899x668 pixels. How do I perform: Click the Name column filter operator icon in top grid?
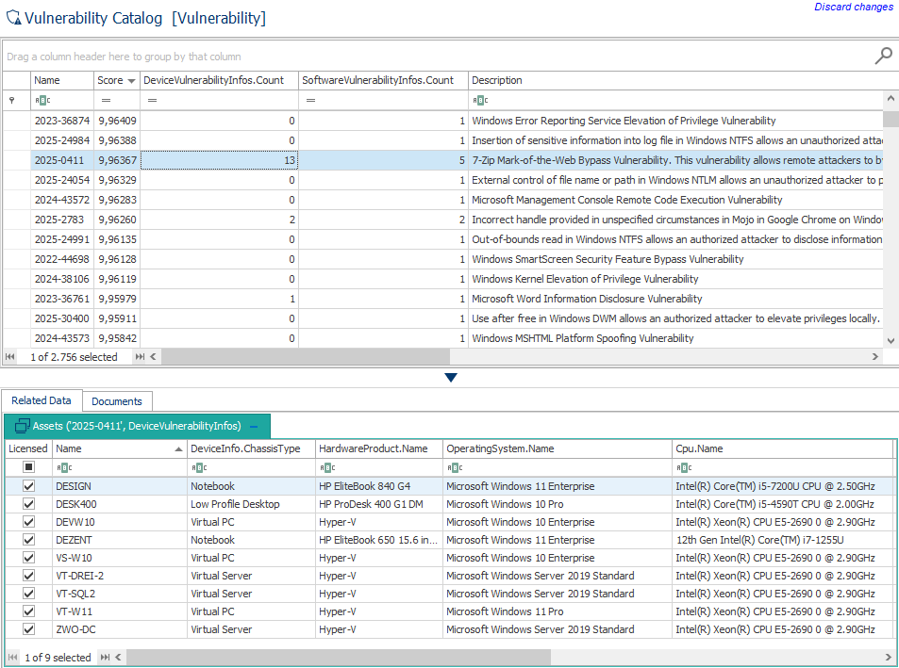(x=41, y=100)
